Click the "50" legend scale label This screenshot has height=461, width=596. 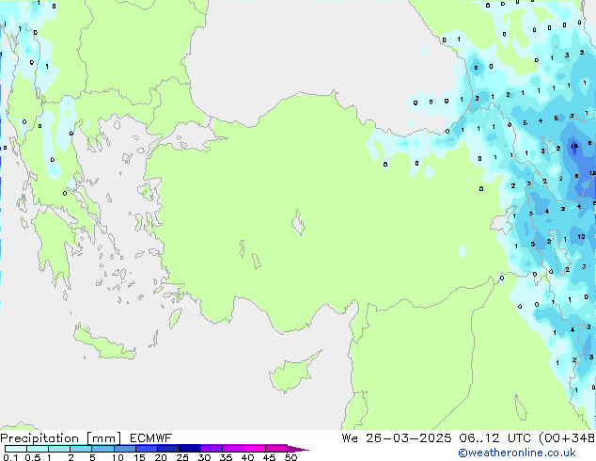click(x=290, y=457)
